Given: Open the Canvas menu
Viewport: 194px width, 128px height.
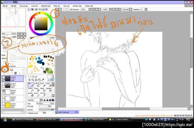Looking at the screenshot, I should (x=24, y=6).
